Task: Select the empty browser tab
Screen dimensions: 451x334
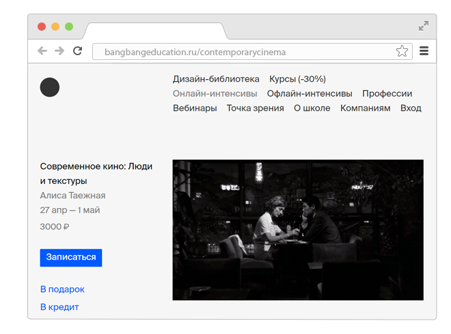Action: click(155, 31)
